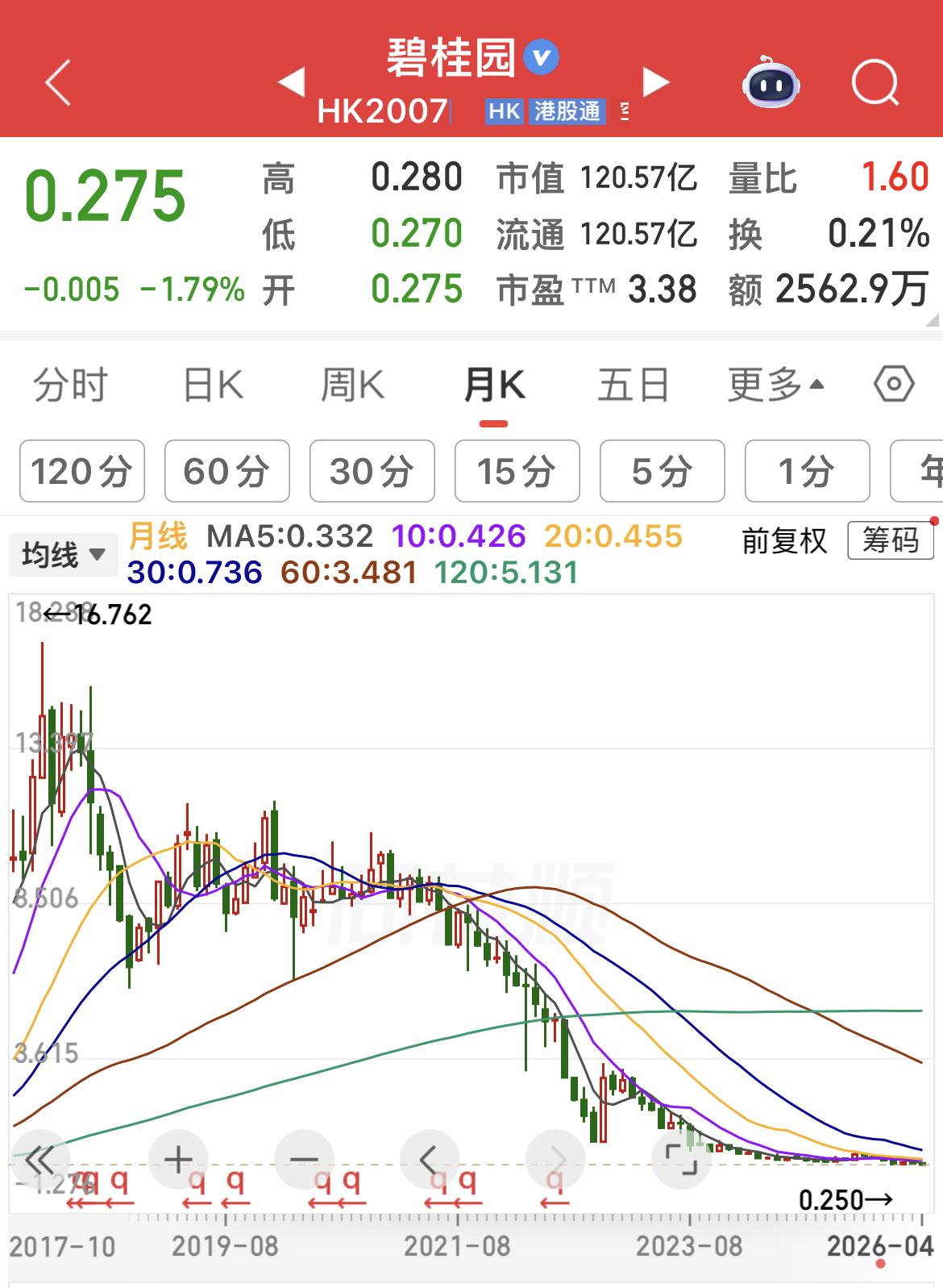Tap the 16.762 high price marker
Viewport: 943px width, 1288px height.
98,615
